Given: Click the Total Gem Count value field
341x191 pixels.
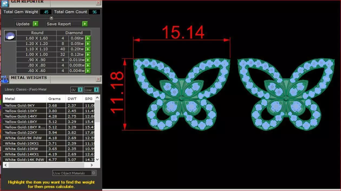Looking at the screenshot, I should pos(94,12).
